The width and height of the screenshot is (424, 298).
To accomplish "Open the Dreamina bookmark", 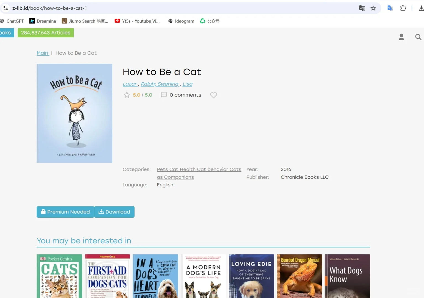I will pos(43,21).
